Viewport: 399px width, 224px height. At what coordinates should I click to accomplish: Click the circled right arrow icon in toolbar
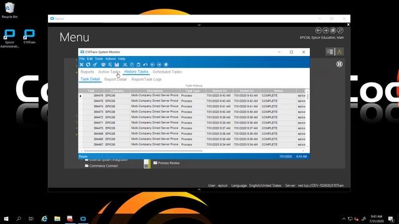[159, 65]
